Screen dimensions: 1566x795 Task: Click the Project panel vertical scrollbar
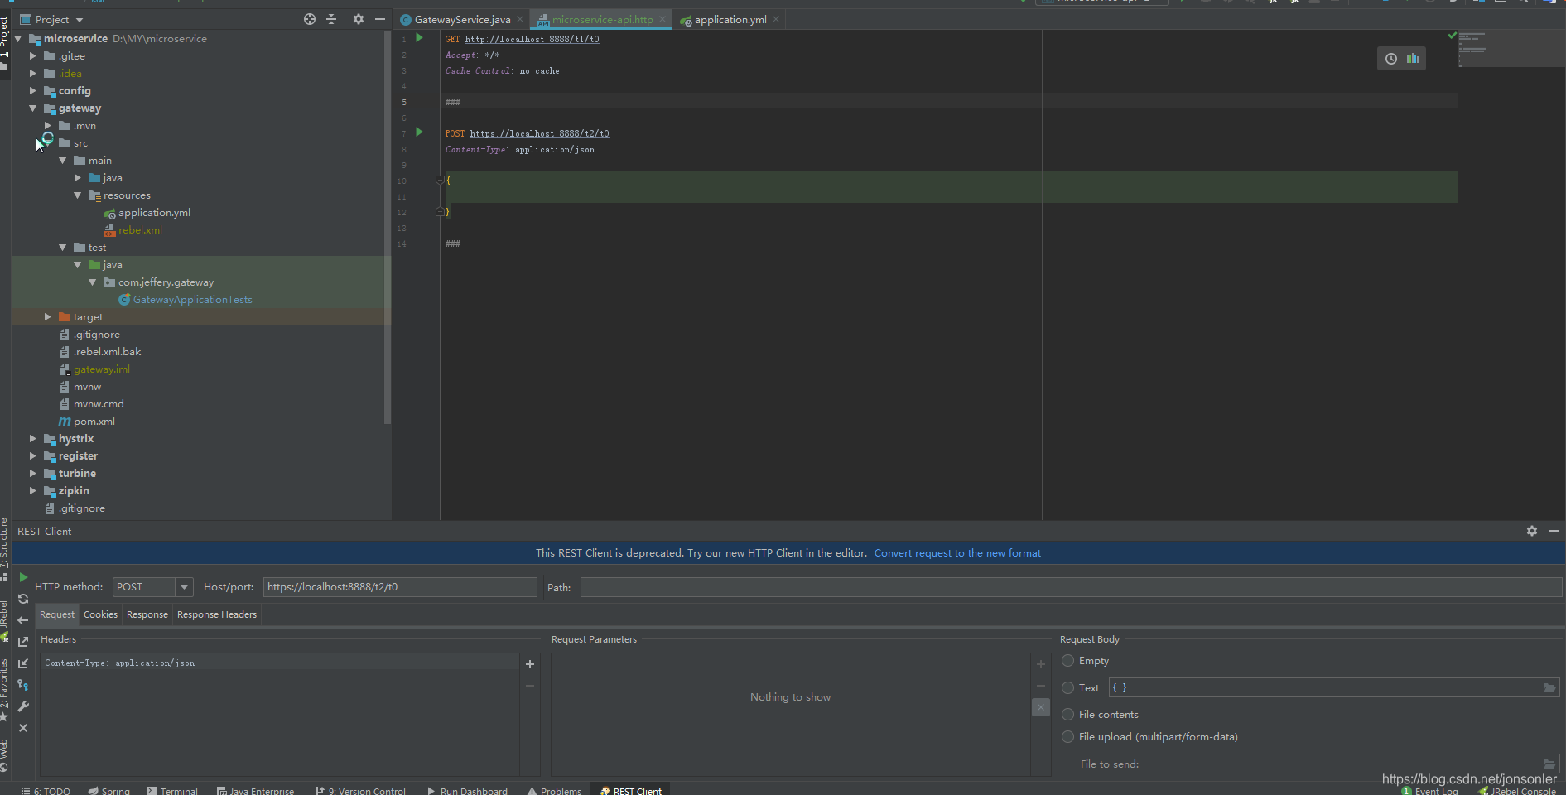(388, 228)
